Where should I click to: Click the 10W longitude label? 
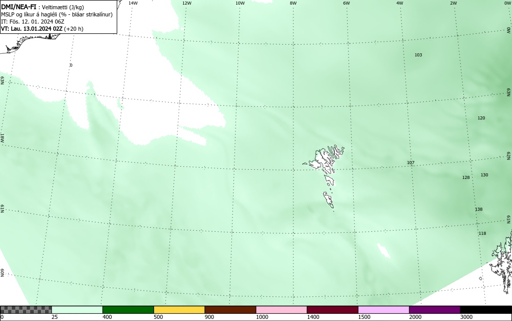240,3
